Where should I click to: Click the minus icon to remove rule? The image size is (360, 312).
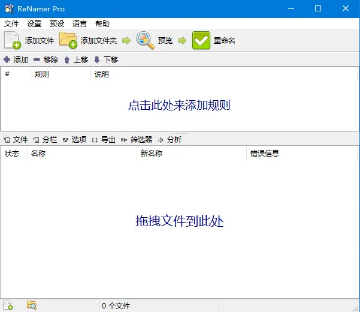click(x=37, y=60)
